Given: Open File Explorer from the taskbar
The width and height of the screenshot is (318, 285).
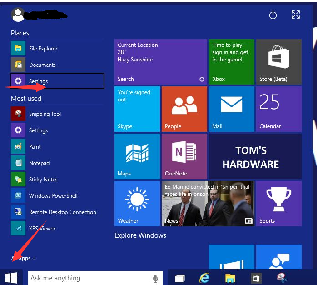Looking at the screenshot, I should (230, 278).
